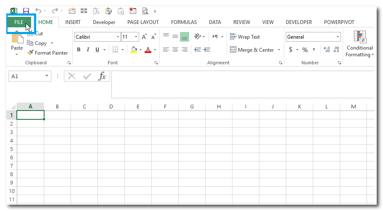
Task: Open the Name Box dropdown arrow
Action: (x=47, y=76)
